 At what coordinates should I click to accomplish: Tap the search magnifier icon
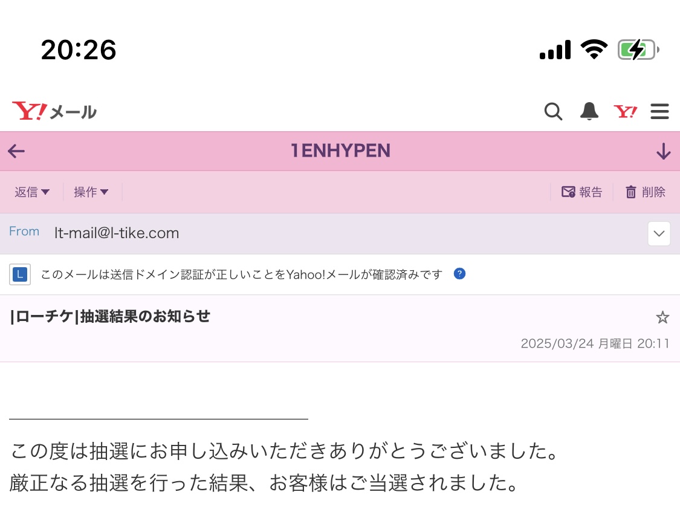pos(553,111)
